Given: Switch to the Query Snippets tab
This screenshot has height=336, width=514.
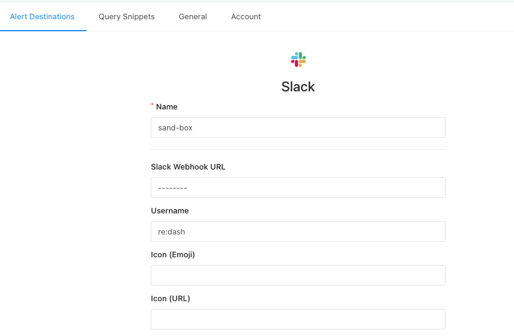Looking at the screenshot, I should (x=127, y=17).
